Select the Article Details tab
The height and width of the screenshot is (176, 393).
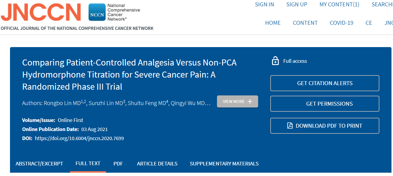click(x=157, y=164)
